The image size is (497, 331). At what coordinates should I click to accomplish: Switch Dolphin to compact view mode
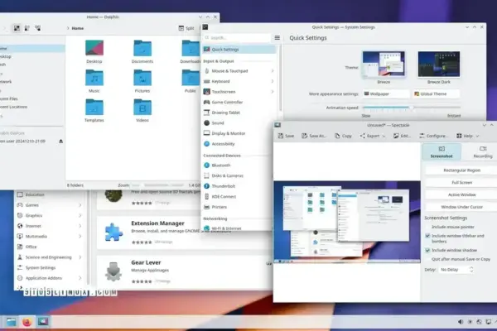click(27, 28)
